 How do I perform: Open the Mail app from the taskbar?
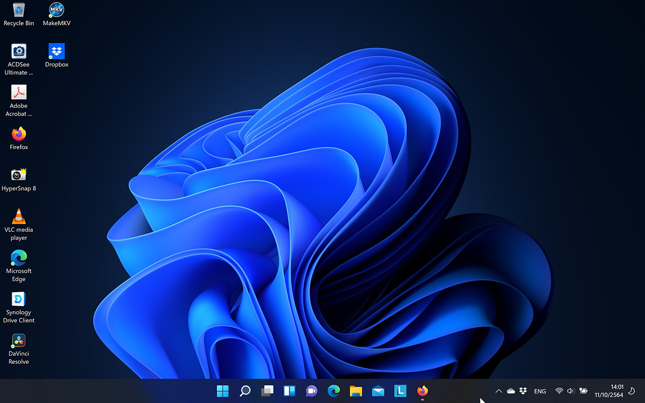[x=377, y=391]
